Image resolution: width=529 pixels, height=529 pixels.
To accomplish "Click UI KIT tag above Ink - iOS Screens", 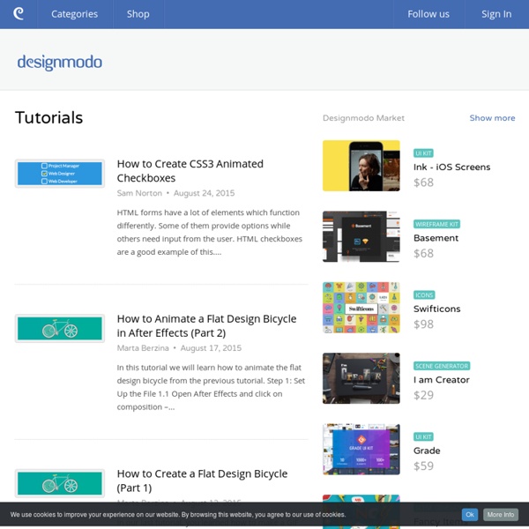I will (x=423, y=153).
